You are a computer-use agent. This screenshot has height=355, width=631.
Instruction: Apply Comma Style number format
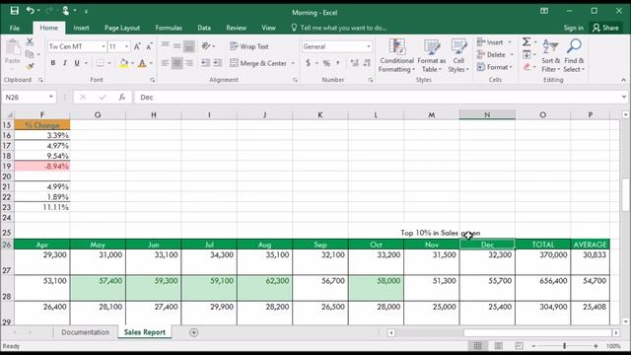pos(338,63)
